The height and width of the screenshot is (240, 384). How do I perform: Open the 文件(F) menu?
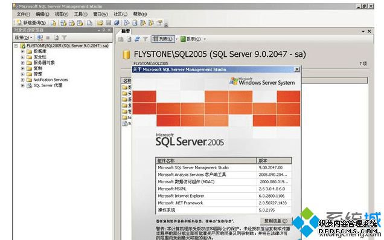pos(24,15)
